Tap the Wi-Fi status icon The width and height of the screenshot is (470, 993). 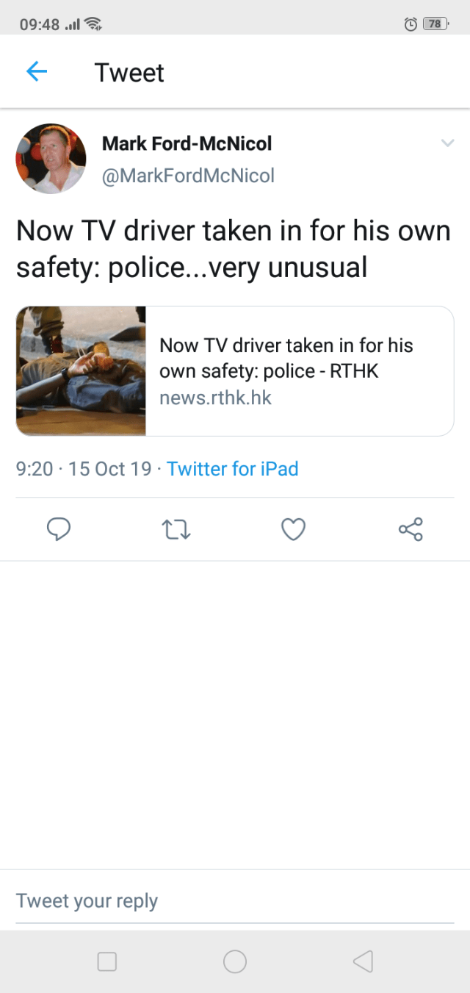tap(93, 24)
